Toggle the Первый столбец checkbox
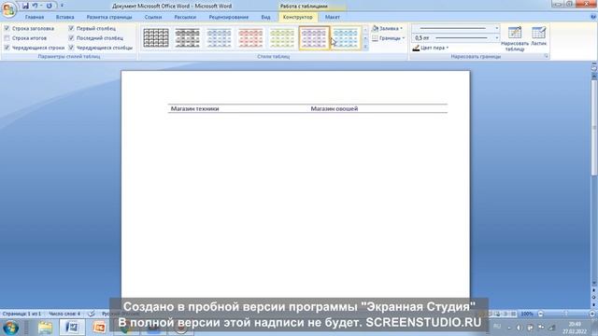 71,29
